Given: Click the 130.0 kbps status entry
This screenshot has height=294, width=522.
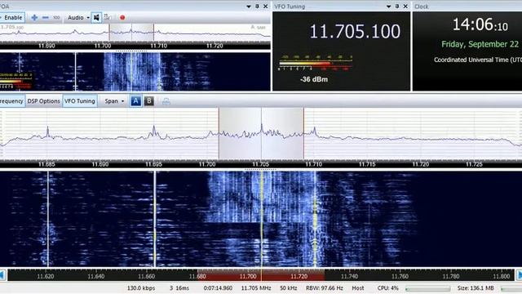Looking at the screenshot, I should (141, 288).
